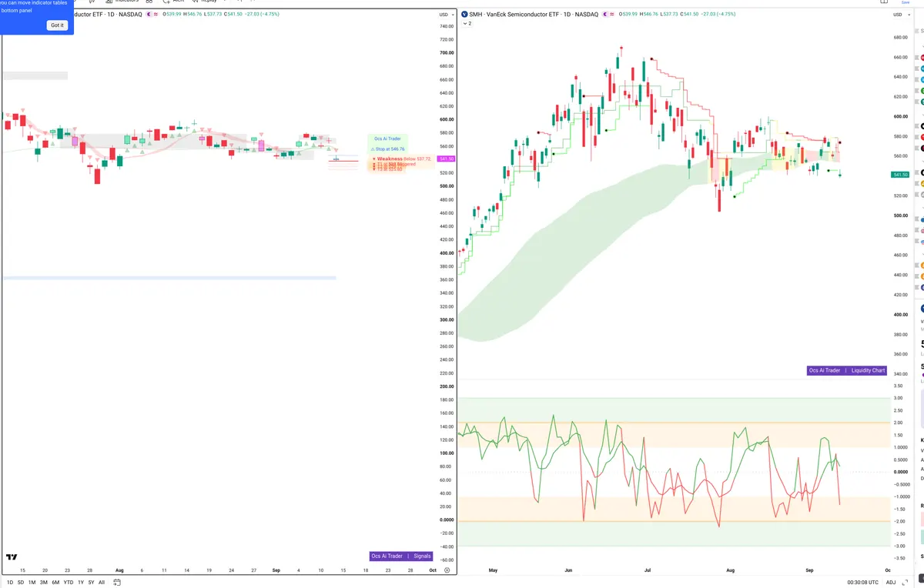Select the 1D time range
Screen dimensions: 924x588
10,583
